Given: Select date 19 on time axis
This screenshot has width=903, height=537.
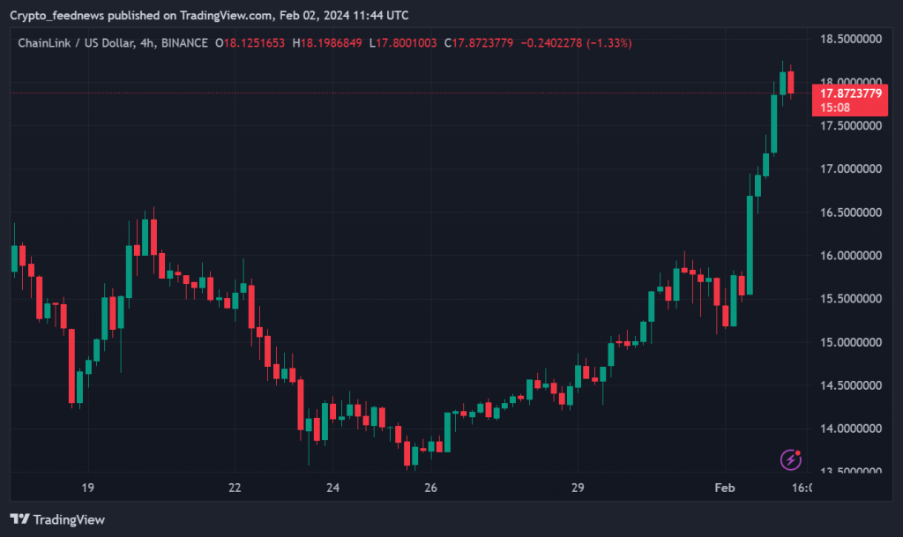Looking at the screenshot, I should [87, 488].
